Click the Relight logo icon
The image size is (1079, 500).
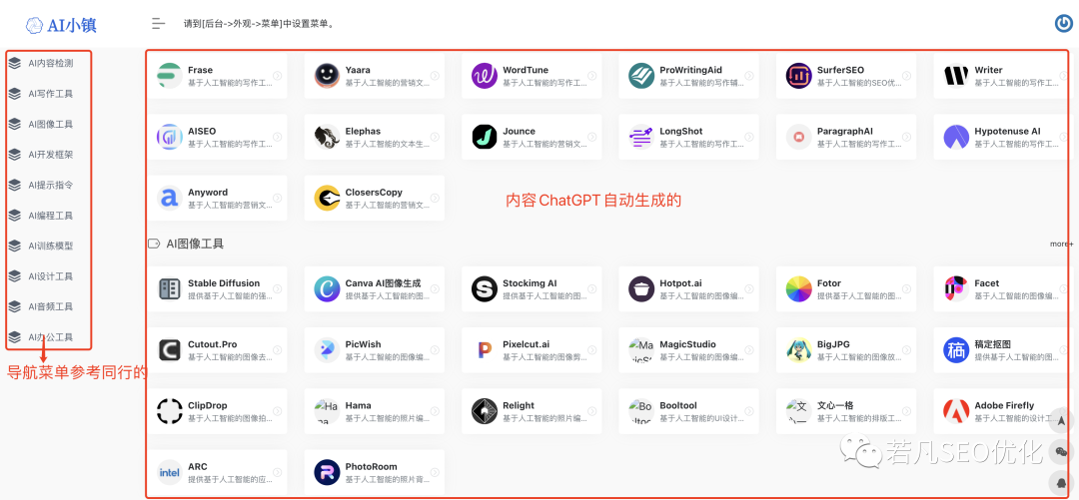pyautogui.click(x=485, y=411)
